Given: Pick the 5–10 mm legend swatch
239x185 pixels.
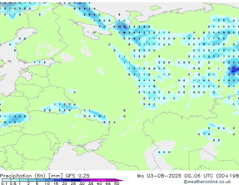Looking at the screenshot, I should point(41,180).
